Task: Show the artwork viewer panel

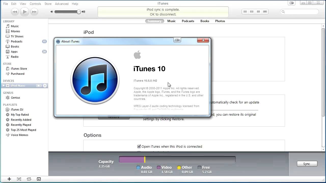Action: pyautogui.click(x=39, y=179)
